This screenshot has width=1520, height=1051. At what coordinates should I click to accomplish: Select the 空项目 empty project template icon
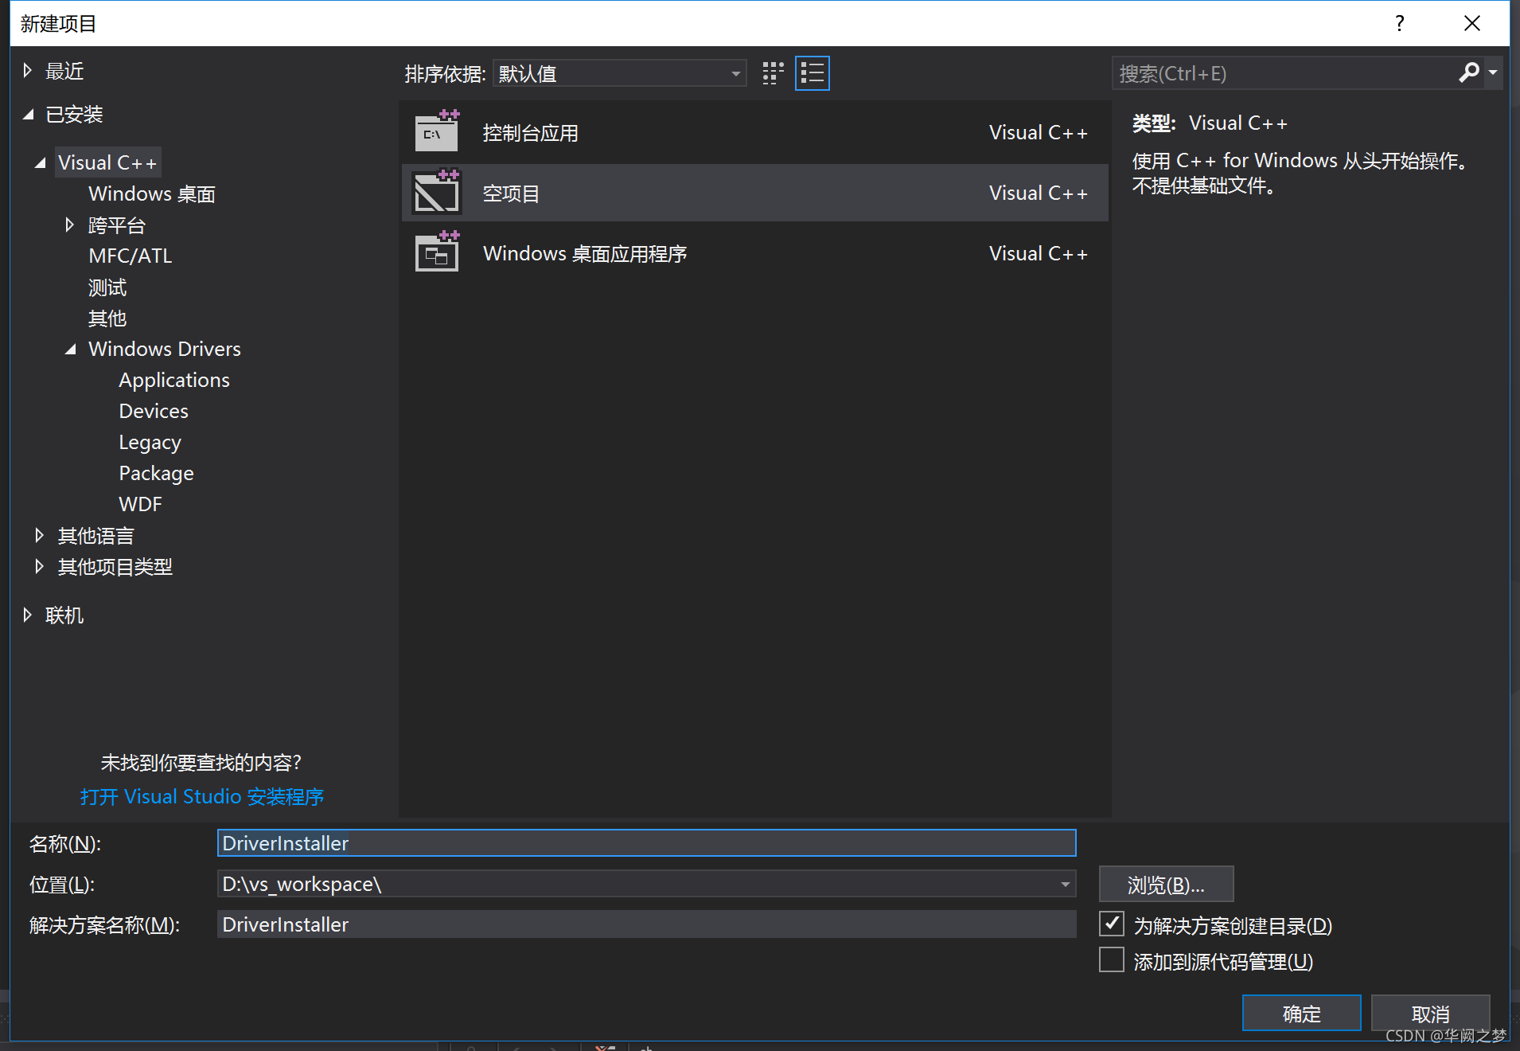pos(437,191)
